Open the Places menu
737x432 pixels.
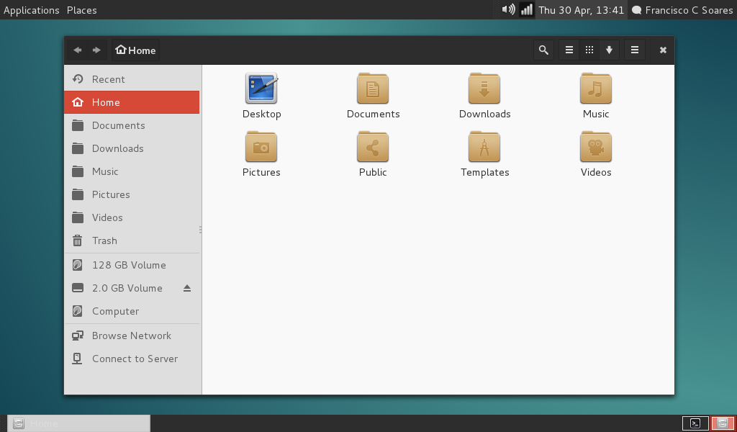coord(82,10)
